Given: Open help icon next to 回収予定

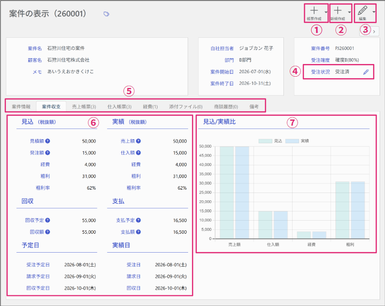Looking at the screenshot, I should [x=48, y=220].
